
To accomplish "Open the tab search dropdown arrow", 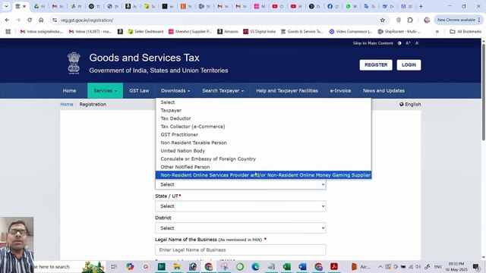I will tap(6, 6).
